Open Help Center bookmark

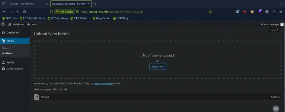pos(101,18)
